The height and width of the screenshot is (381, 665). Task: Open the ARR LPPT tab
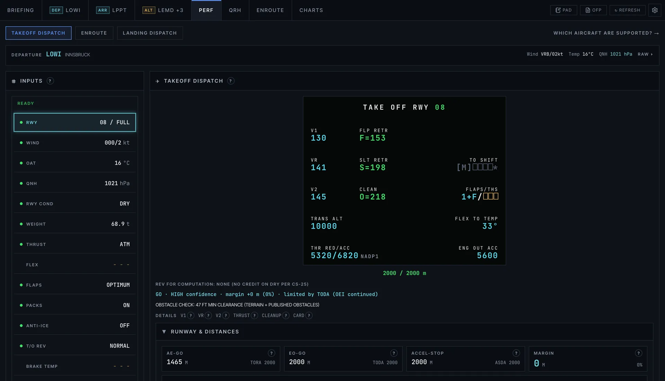(112, 10)
